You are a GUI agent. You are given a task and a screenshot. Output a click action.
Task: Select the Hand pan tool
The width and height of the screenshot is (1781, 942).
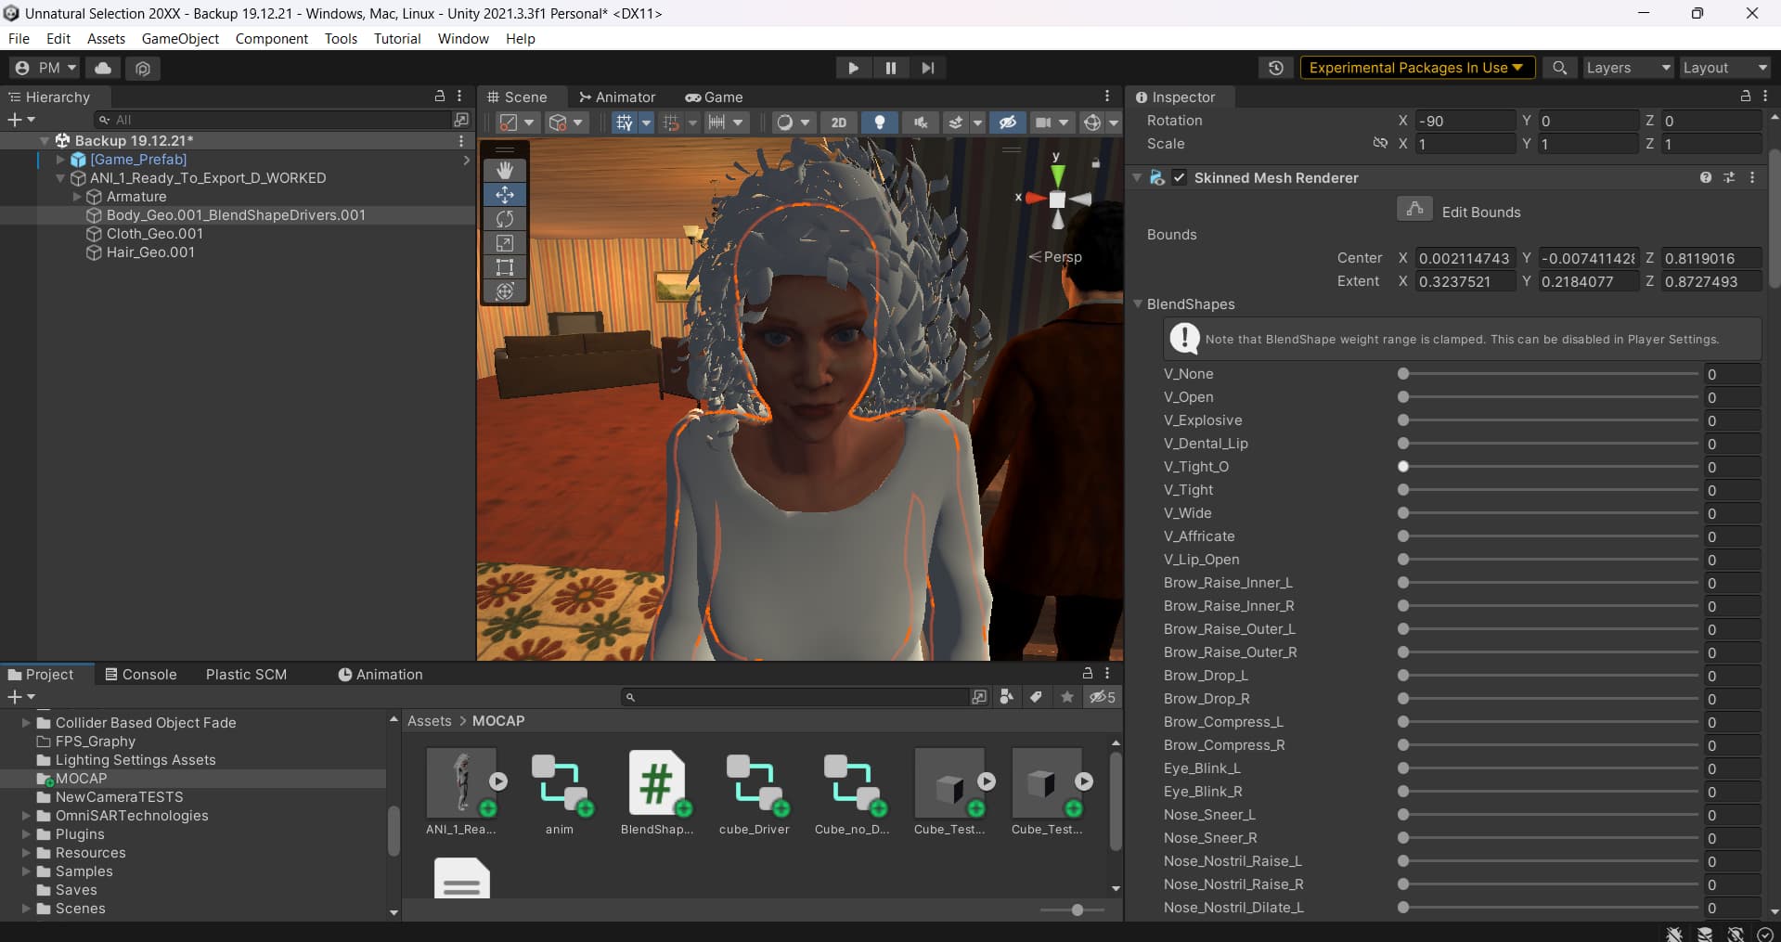point(505,170)
